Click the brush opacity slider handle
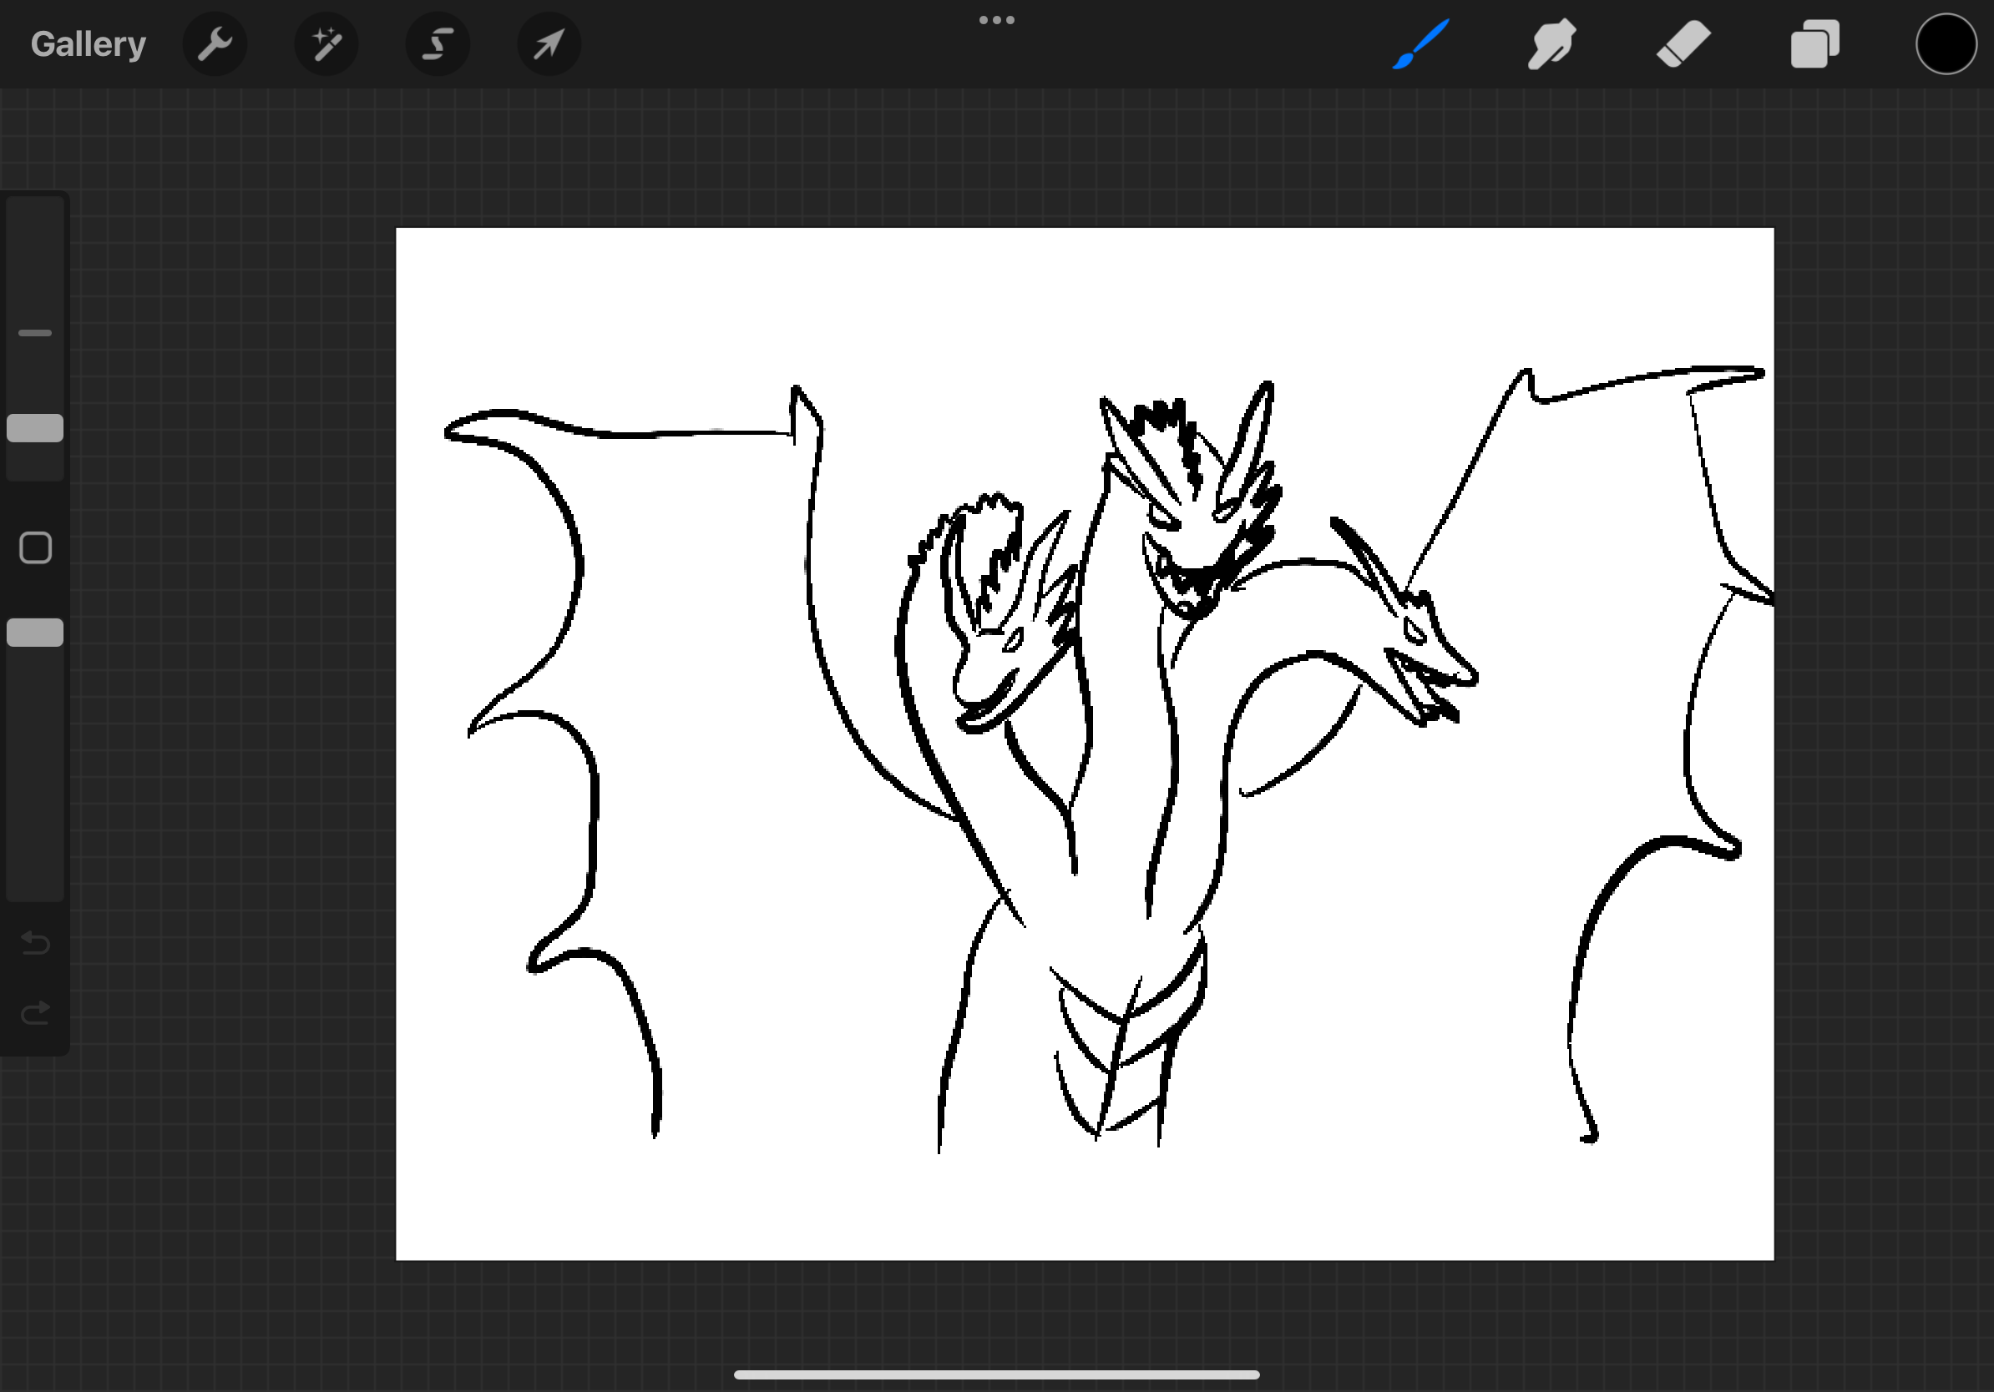The height and width of the screenshot is (1392, 1994). [x=35, y=633]
